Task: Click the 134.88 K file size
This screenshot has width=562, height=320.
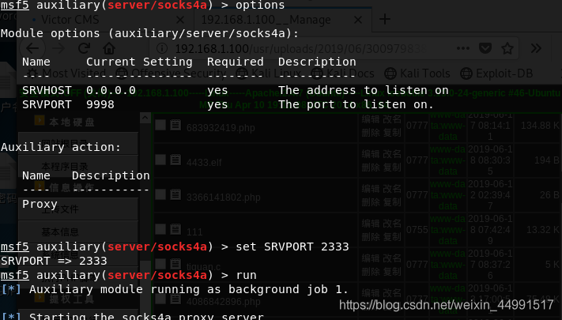Action: pos(540,126)
